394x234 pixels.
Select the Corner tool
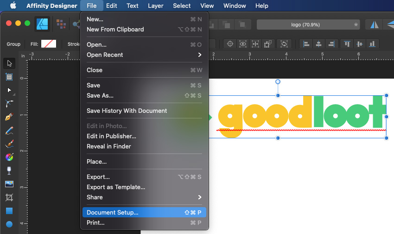pos(9,104)
